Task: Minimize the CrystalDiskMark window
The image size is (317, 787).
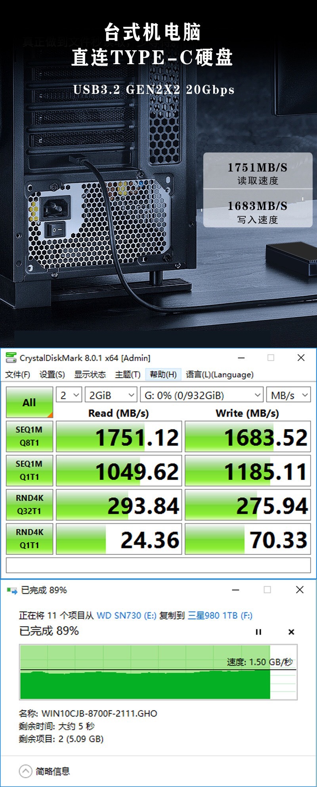Action: (241, 358)
